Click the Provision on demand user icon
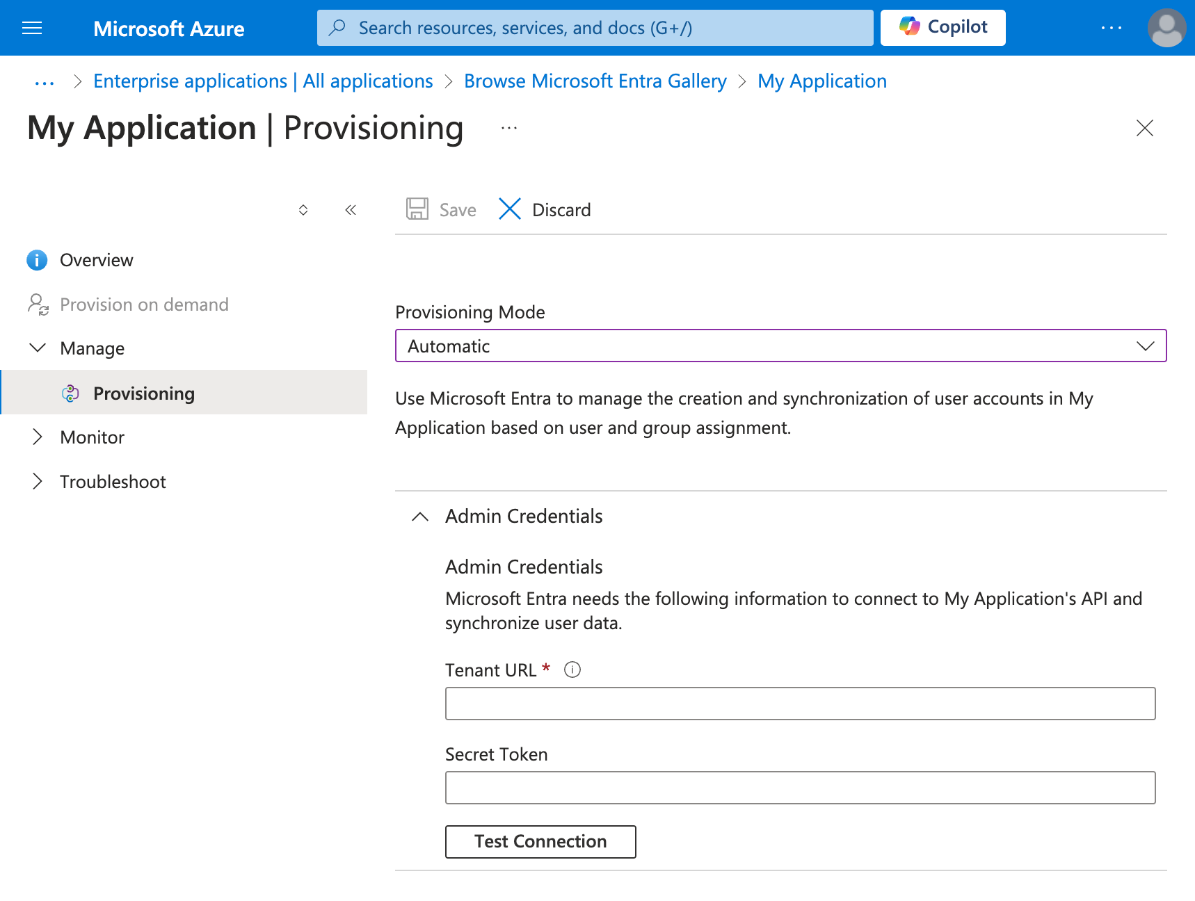The image size is (1195, 901). (x=38, y=305)
